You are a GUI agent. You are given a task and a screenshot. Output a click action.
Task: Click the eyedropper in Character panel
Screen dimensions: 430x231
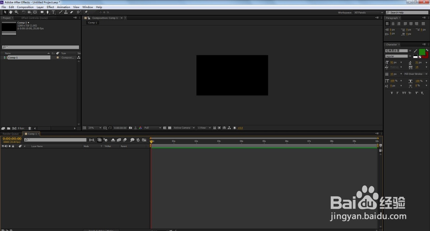[x=415, y=51]
